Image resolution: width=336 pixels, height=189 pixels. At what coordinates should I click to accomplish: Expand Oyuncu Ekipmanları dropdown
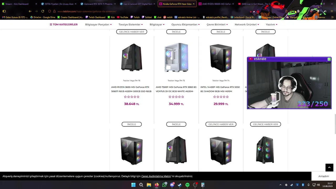(x=186, y=24)
